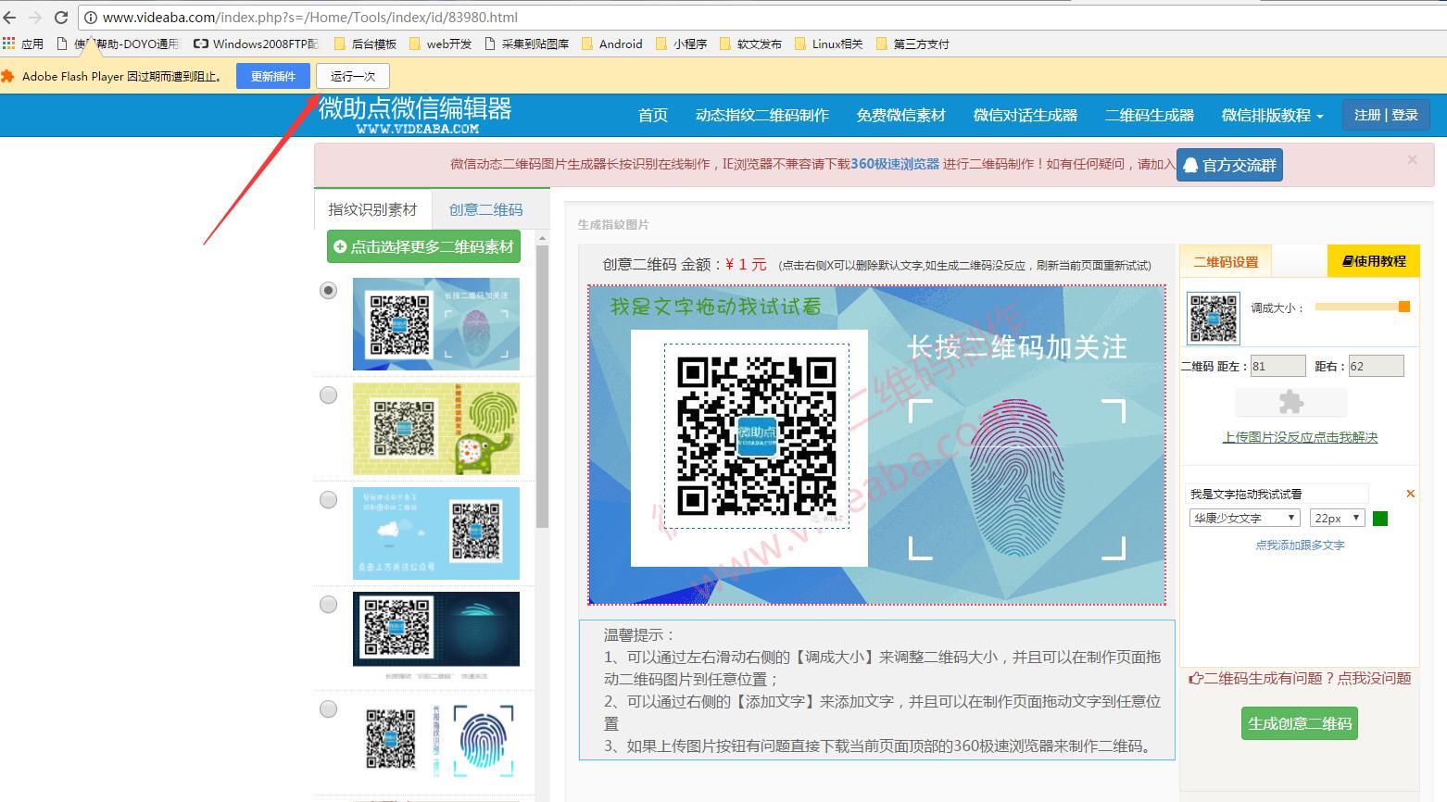Click the 运行一次 button
This screenshot has width=1447, height=802.
[x=353, y=76]
